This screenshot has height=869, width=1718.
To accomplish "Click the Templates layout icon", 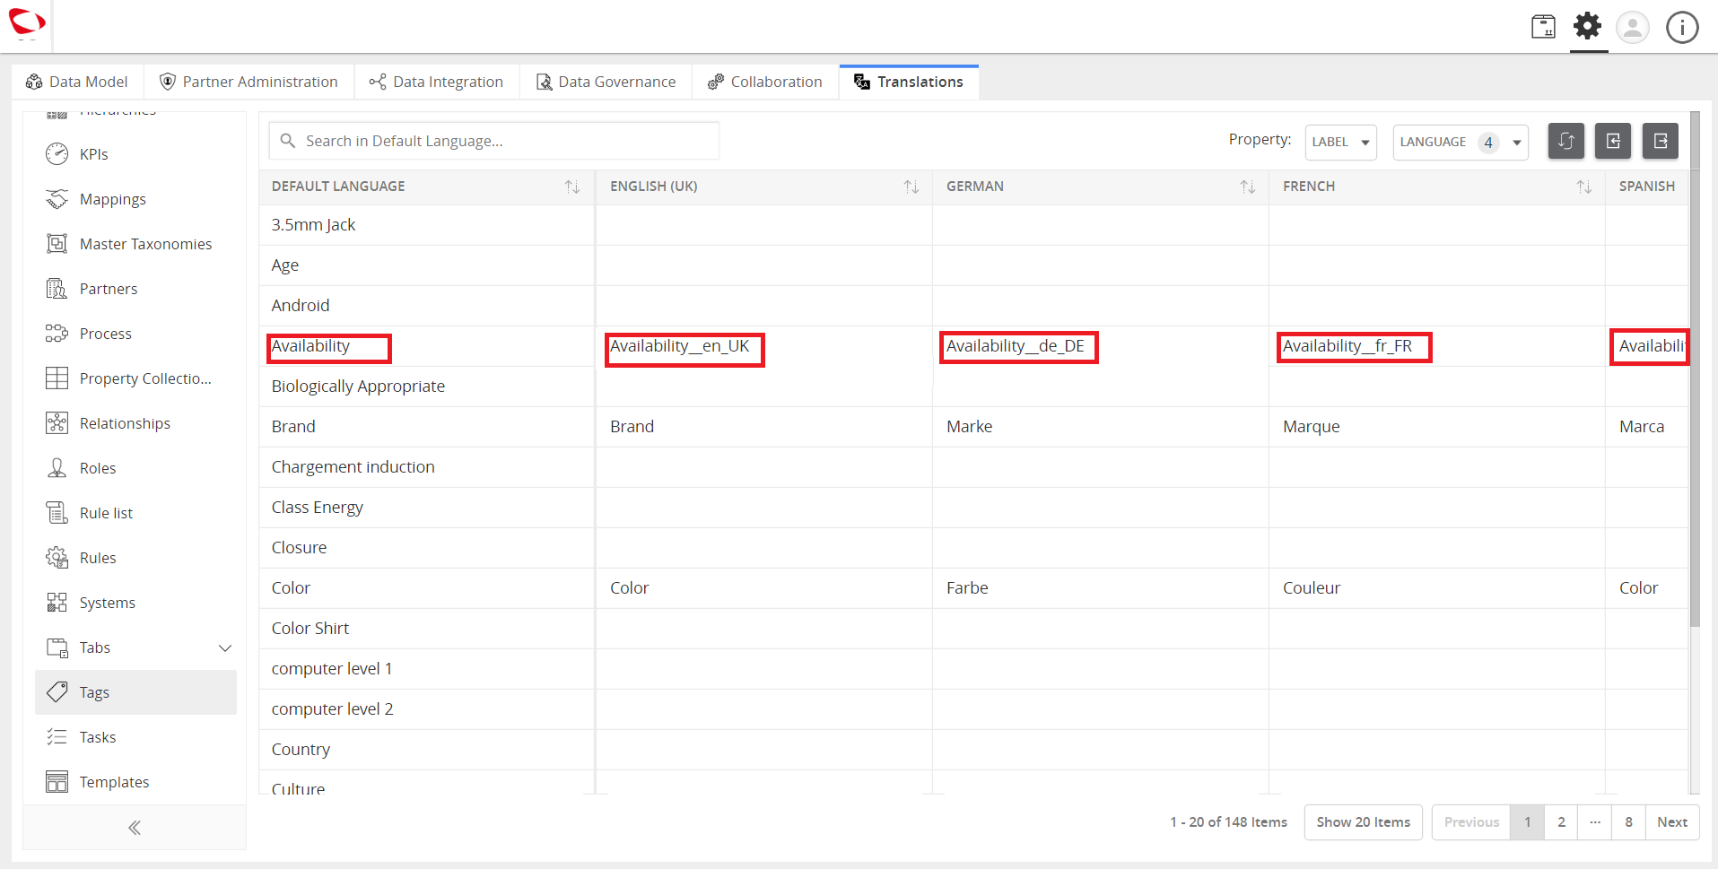I will click(x=57, y=782).
